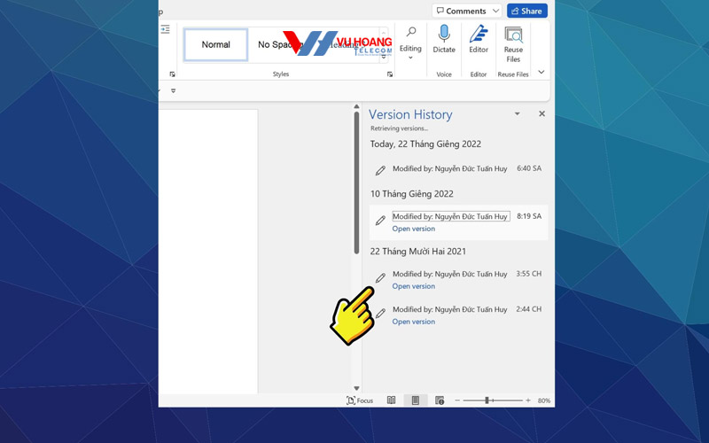The height and width of the screenshot is (443, 709).
Task: Enable Focus mode in status bar
Action: click(x=360, y=400)
